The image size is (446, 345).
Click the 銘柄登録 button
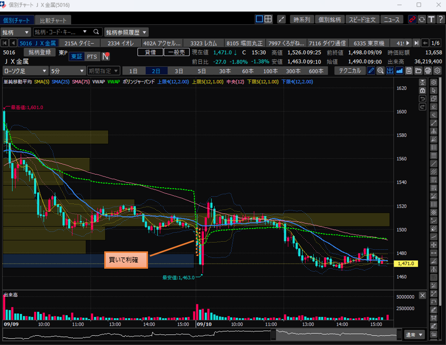(x=39, y=52)
